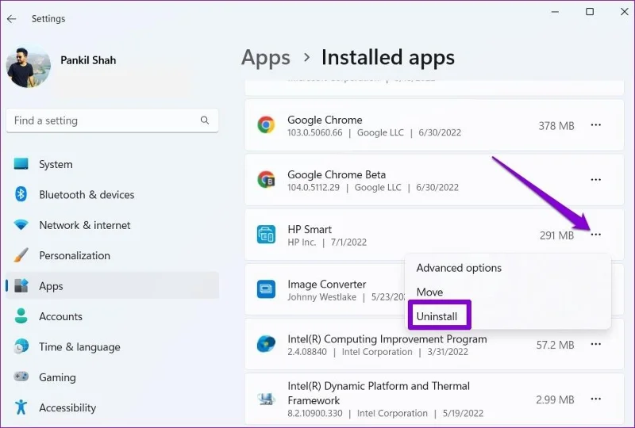Select Advanced options in context menu
The image size is (635, 428).
pos(459,268)
